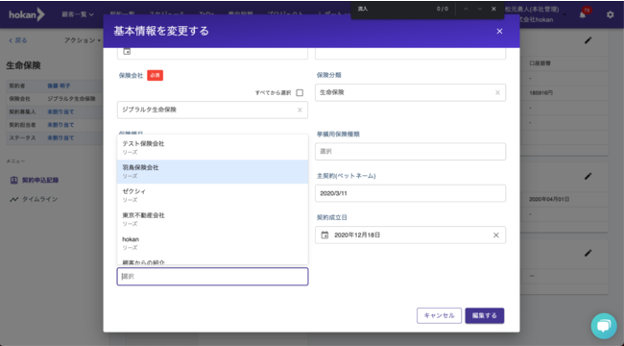
Task: Open calendar icon in 契約成立日 field
Action: click(324, 235)
